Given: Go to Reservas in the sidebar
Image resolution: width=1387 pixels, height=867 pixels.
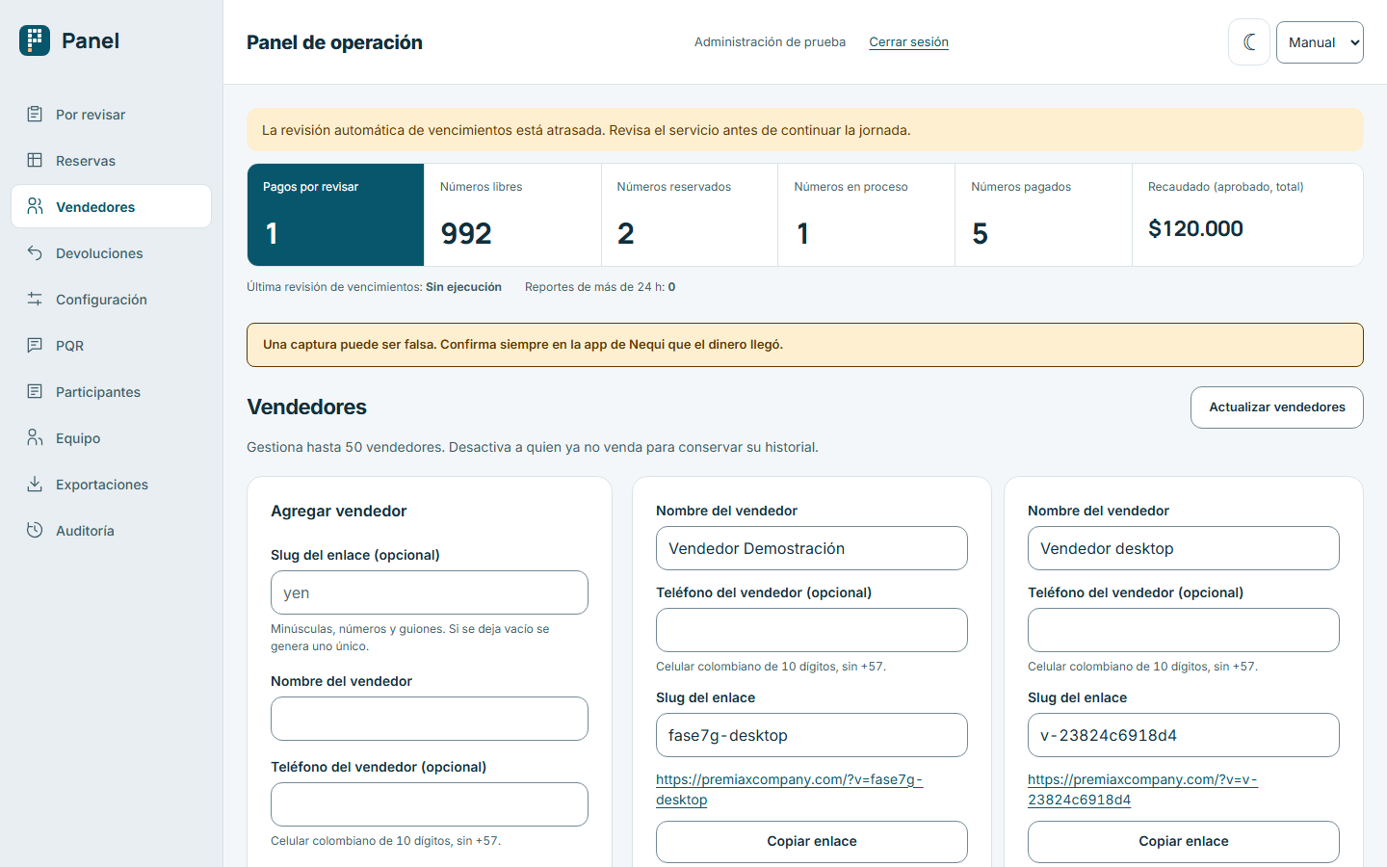Looking at the screenshot, I should pos(111,161).
